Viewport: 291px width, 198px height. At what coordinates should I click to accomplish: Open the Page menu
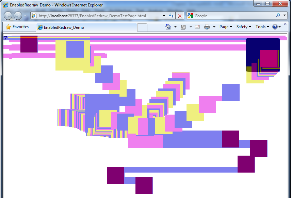(x=226, y=27)
